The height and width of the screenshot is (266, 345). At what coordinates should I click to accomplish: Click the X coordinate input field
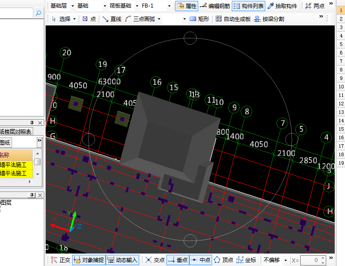311,260
